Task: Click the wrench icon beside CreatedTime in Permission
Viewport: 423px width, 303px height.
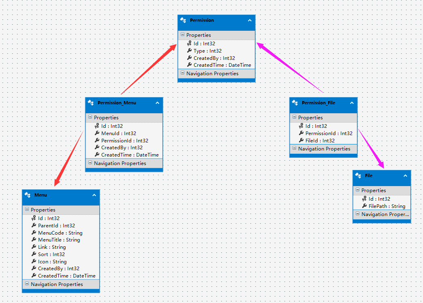Action: coord(189,65)
